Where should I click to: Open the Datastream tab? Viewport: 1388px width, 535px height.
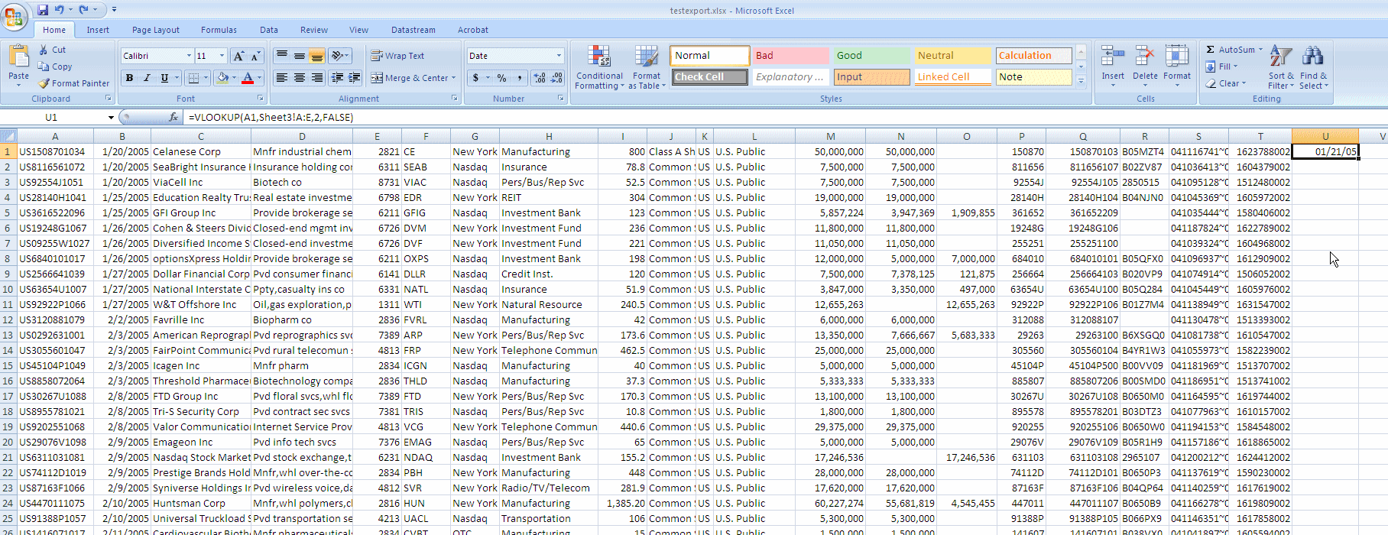pyautogui.click(x=413, y=30)
